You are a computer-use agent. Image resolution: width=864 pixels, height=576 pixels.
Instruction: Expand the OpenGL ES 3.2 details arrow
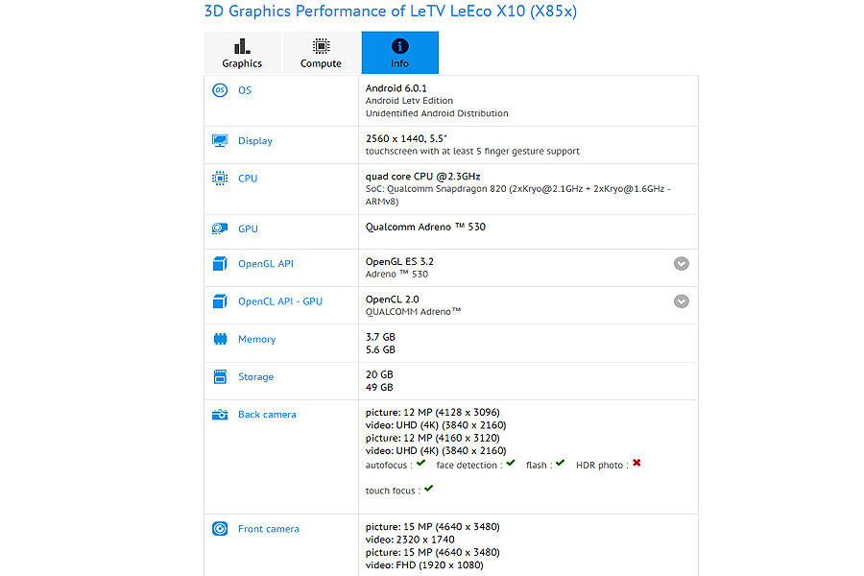pyautogui.click(x=681, y=264)
